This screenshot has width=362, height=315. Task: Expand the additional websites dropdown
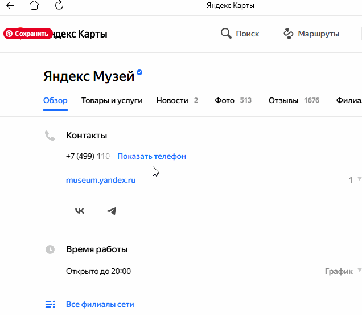[x=355, y=180]
